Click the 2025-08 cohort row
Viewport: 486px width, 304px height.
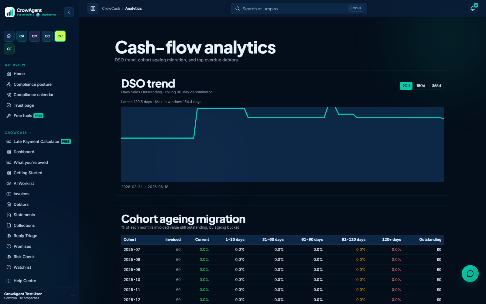tap(282, 260)
